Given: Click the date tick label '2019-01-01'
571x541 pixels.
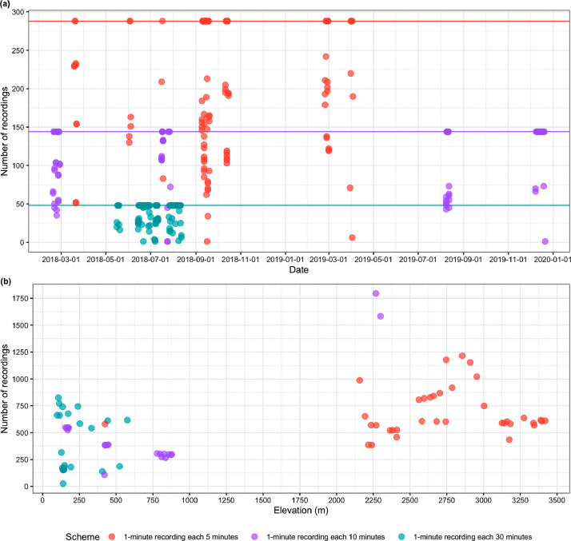Looking at the screenshot, I should 285,260.
